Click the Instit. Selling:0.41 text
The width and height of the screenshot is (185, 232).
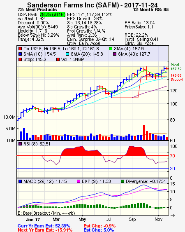point(141,40)
